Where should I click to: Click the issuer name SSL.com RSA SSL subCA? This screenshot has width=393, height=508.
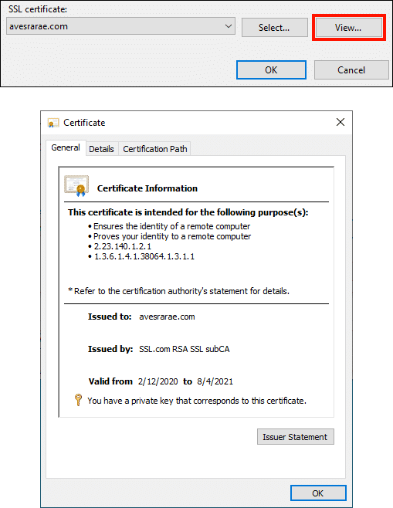coord(185,349)
